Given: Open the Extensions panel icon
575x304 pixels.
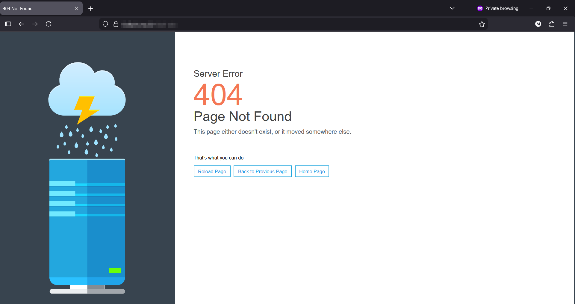Looking at the screenshot, I should click(x=552, y=24).
